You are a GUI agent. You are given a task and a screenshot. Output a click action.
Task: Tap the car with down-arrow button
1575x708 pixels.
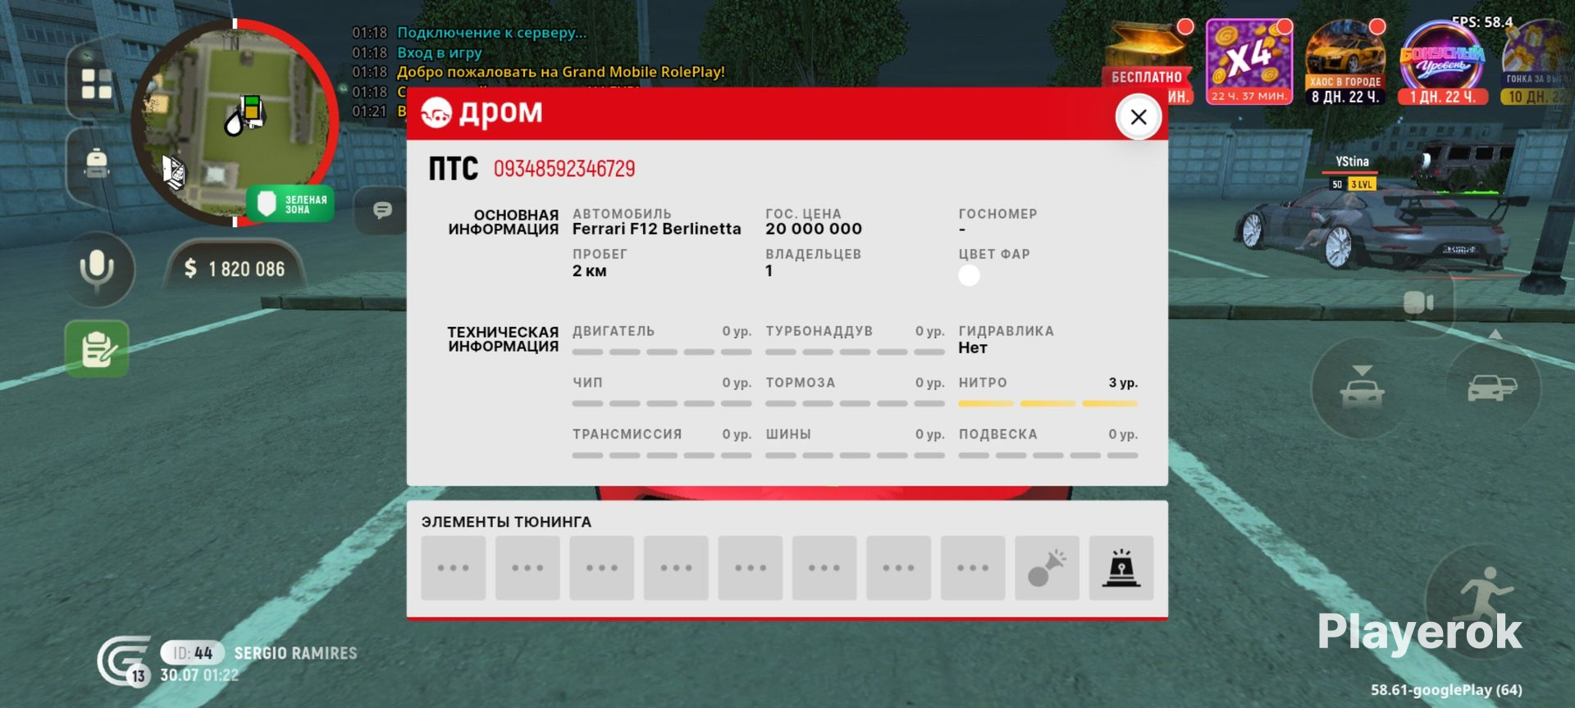1362,388
